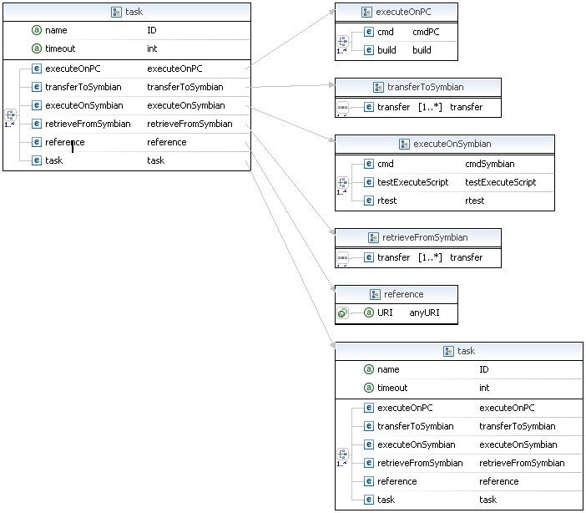Select the complex type icon in the left task header
This screenshot has height=513, width=586.
click(x=116, y=12)
